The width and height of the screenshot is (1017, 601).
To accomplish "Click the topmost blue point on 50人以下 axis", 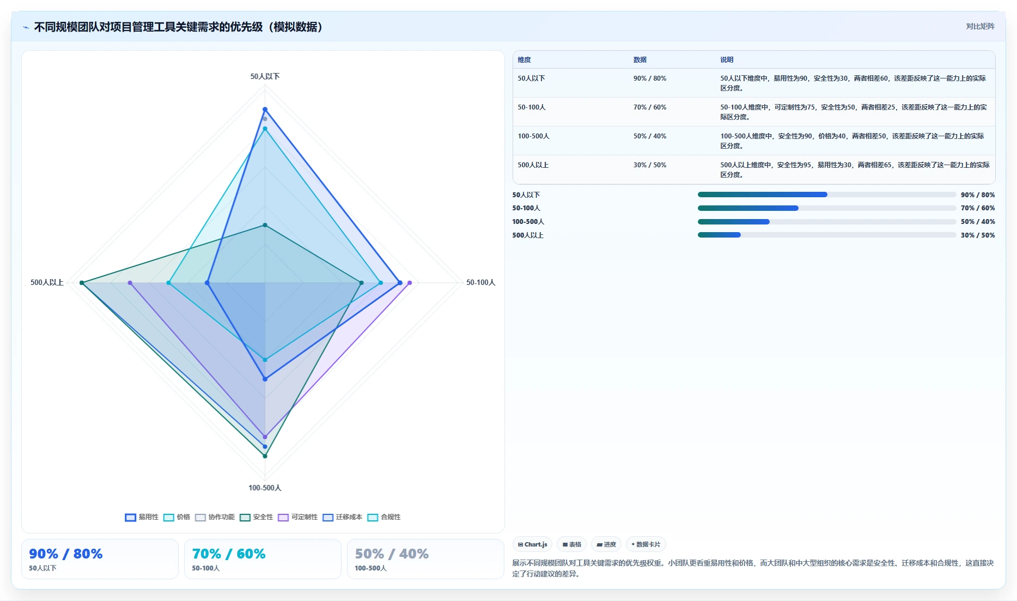I will (x=265, y=110).
